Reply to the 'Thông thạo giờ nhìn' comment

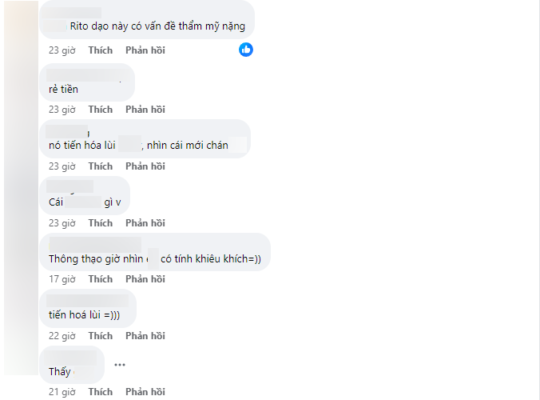point(145,279)
